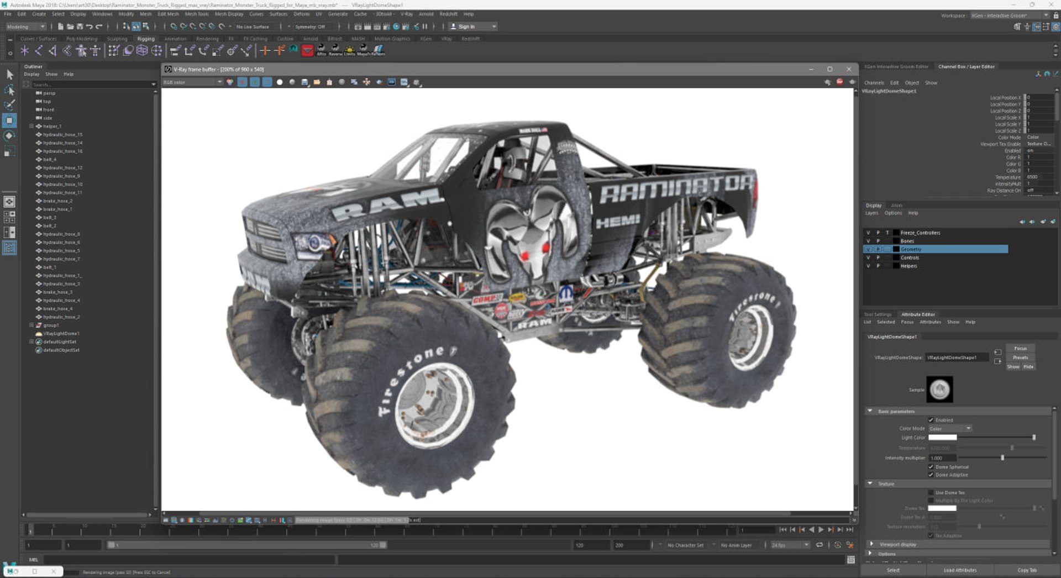Image resolution: width=1061 pixels, height=578 pixels.
Task: Expand the group1 node in Outliner
Action: [31, 325]
